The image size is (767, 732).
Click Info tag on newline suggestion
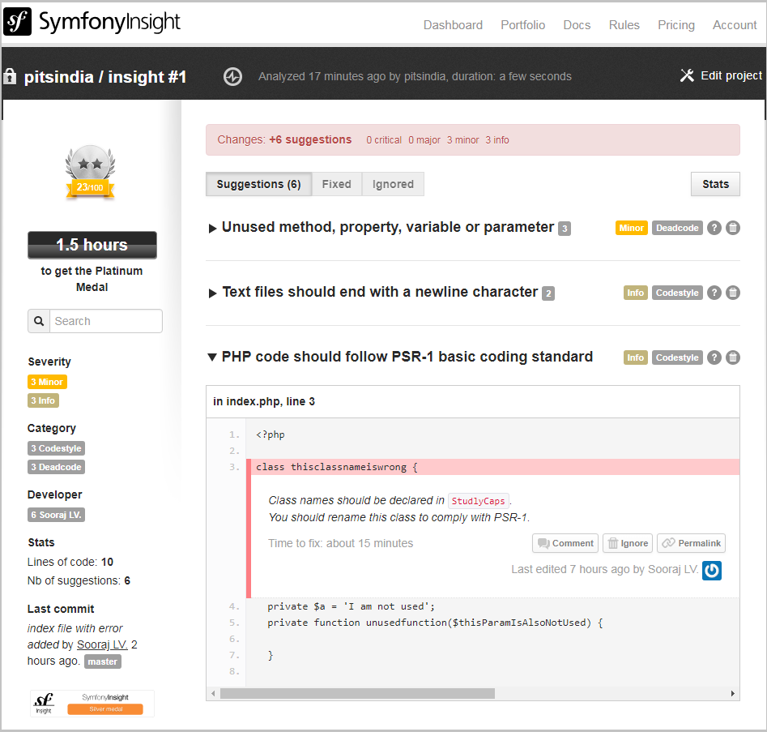tap(636, 293)
